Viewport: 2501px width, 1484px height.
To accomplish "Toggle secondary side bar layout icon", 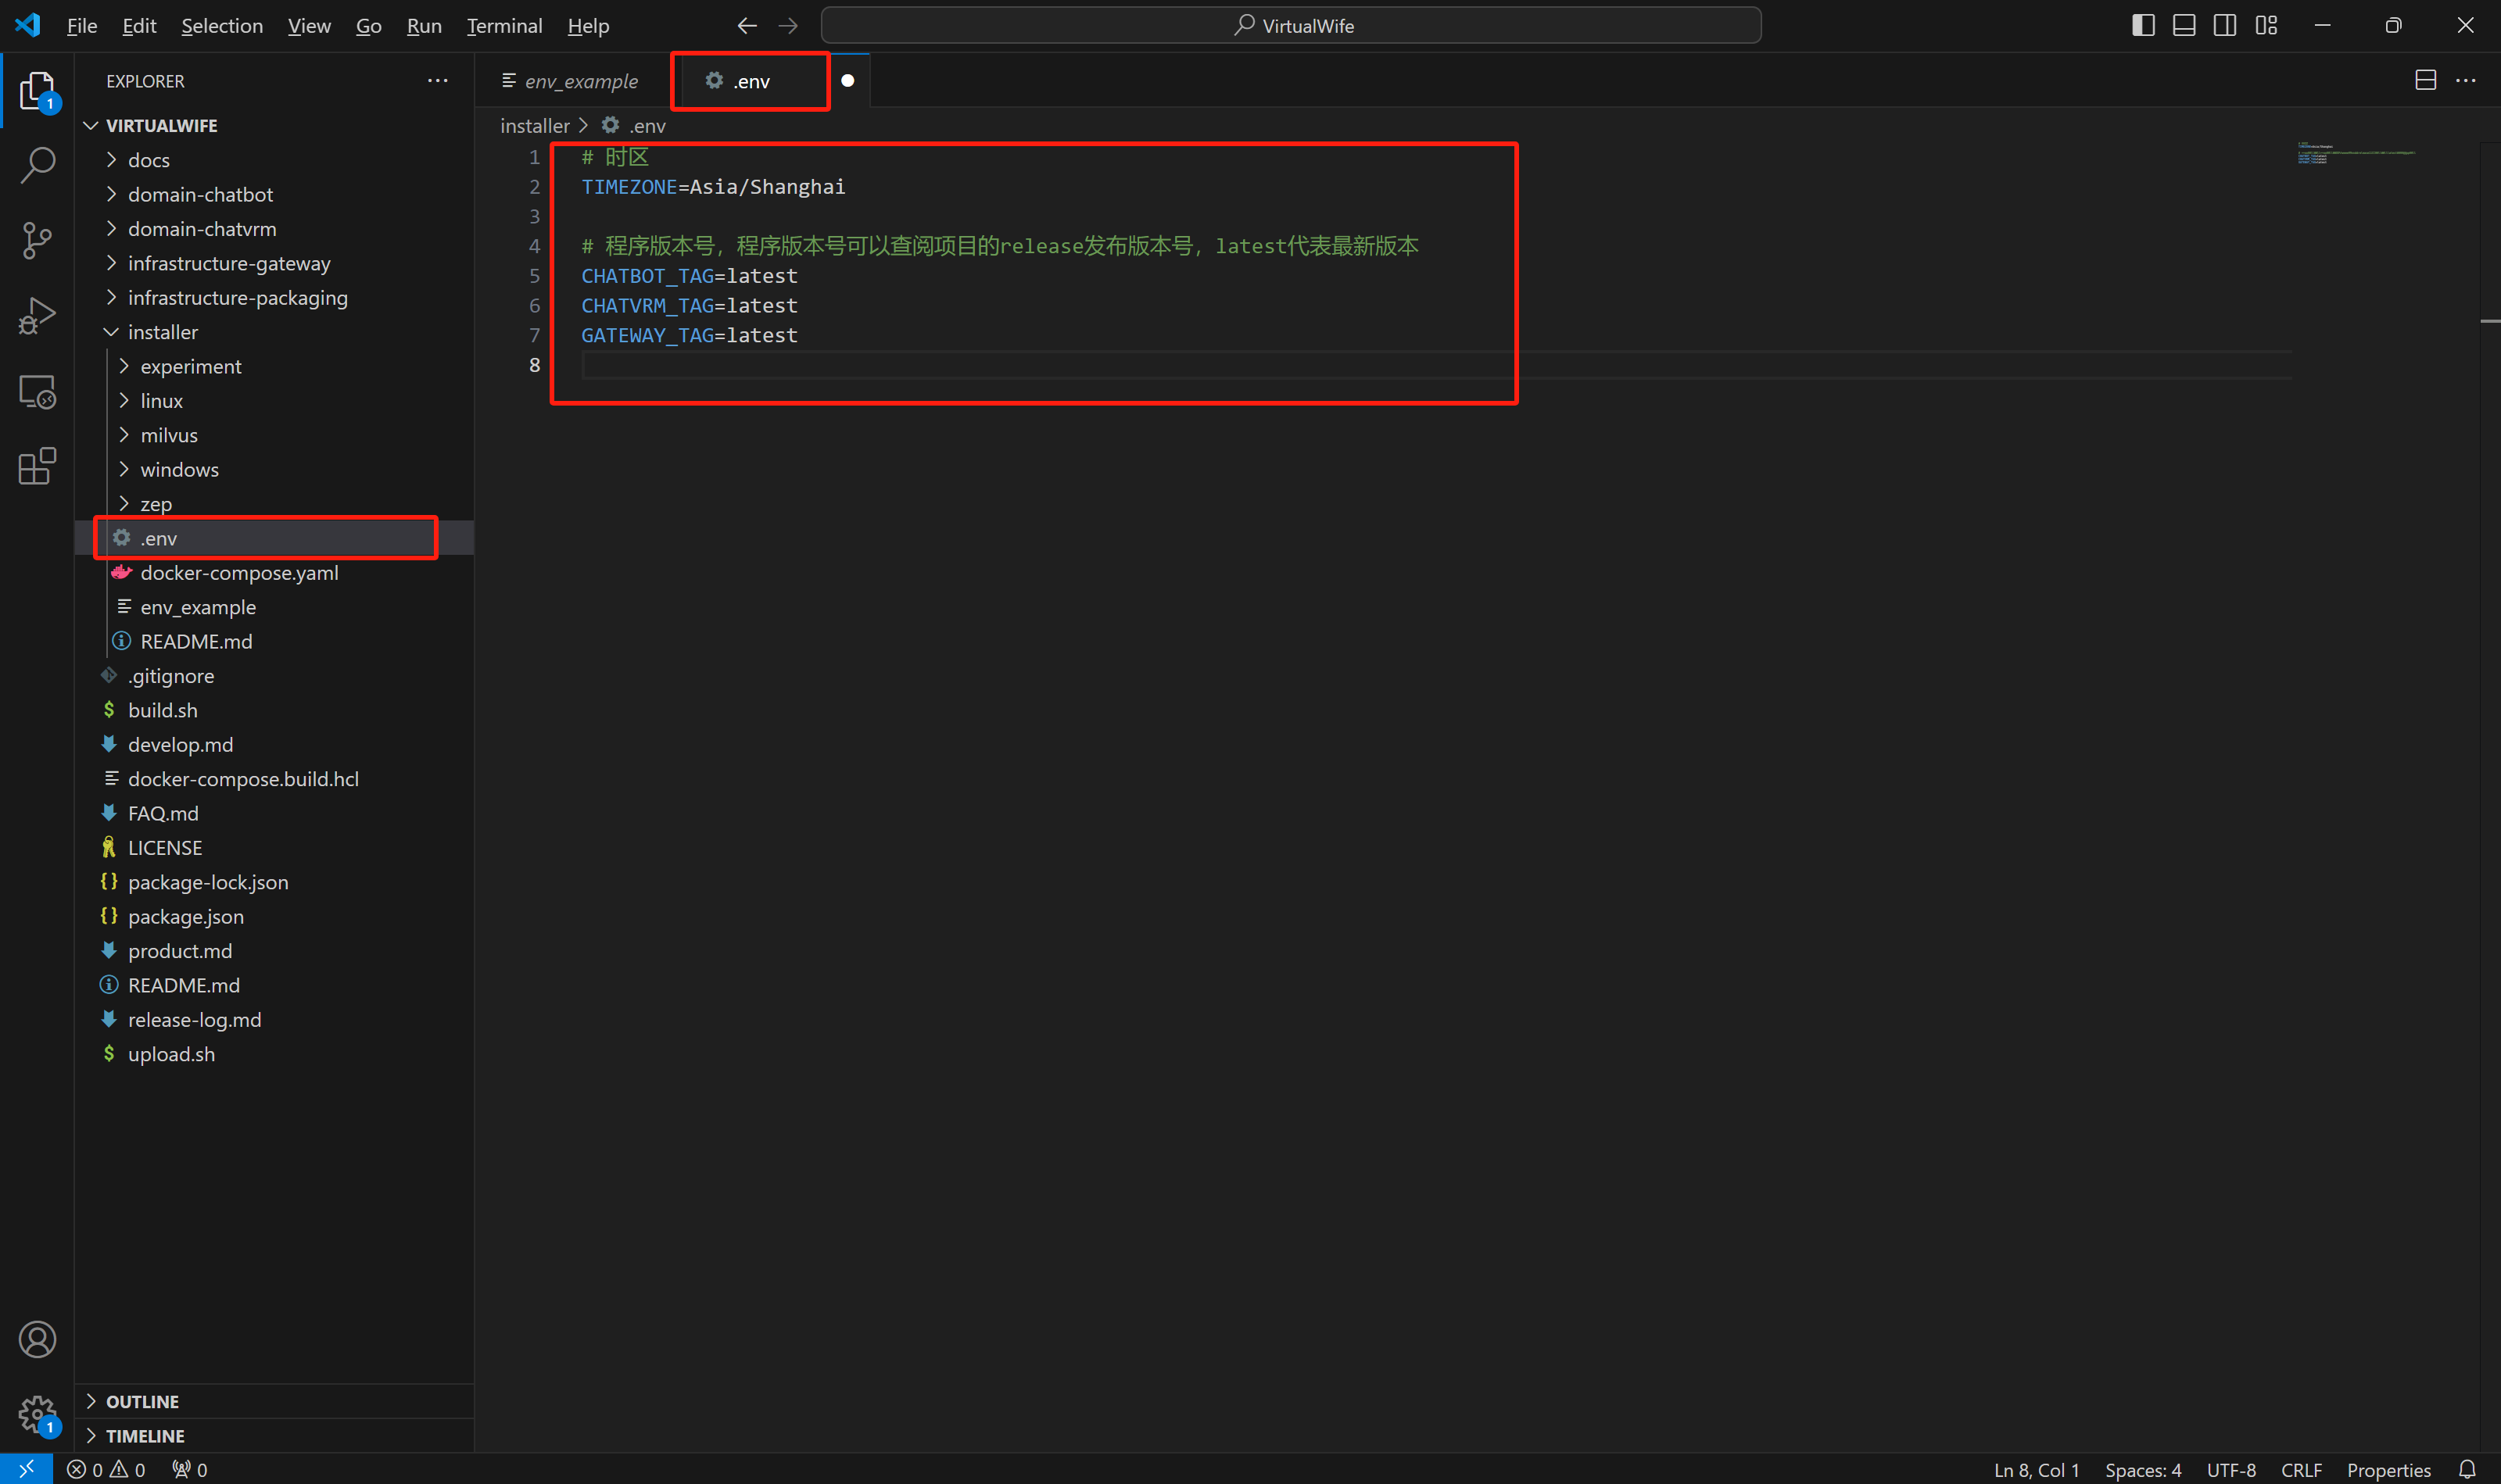I will pyautogui.click(x=2225, y=25).
